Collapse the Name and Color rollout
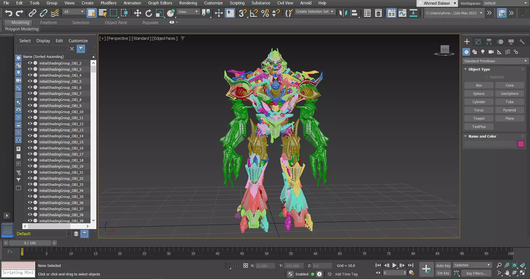 [465, 136]
